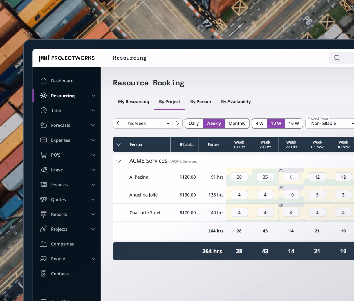The width and height of the screenshot is (354, 301).
Task: Open Contacts from sidebar menu
Action: click(60, 274)
